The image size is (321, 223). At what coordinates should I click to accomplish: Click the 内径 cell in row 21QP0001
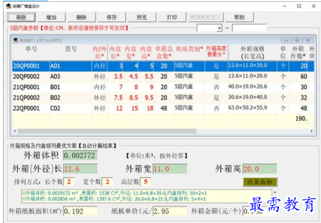click(100, 87)
